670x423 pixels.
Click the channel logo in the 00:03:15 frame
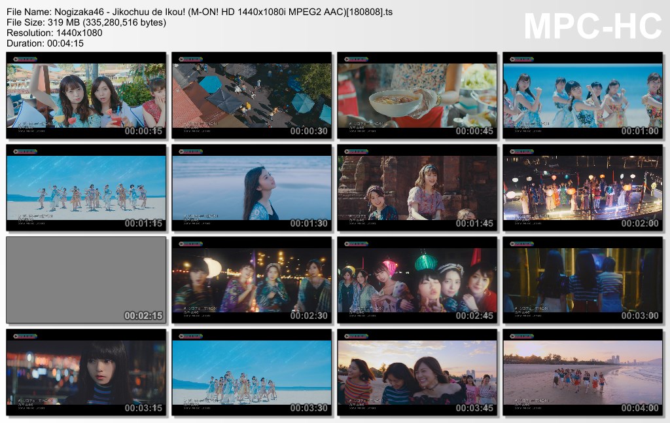(25, 336)
